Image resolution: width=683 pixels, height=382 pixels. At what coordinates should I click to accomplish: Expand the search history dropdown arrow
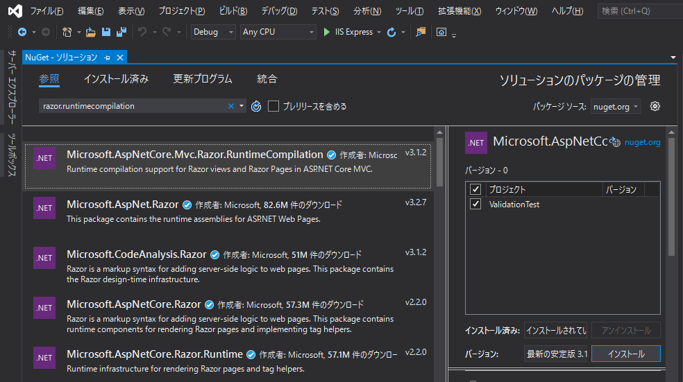(x=242, y=106)
